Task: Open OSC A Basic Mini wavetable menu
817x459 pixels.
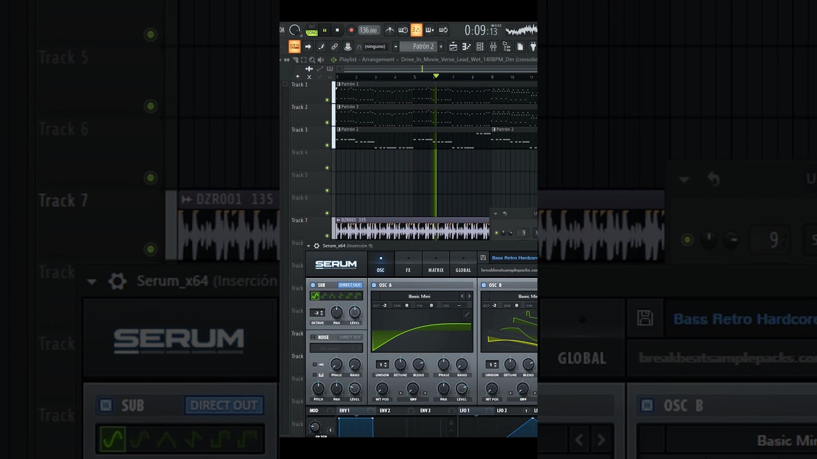Action: tap(419, 296)
